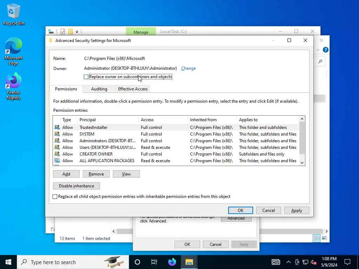The width and height of the screenshot is (359, 269).
Task: Click OK in the Properties dialog behind
Action: click(x=187, y=244)
